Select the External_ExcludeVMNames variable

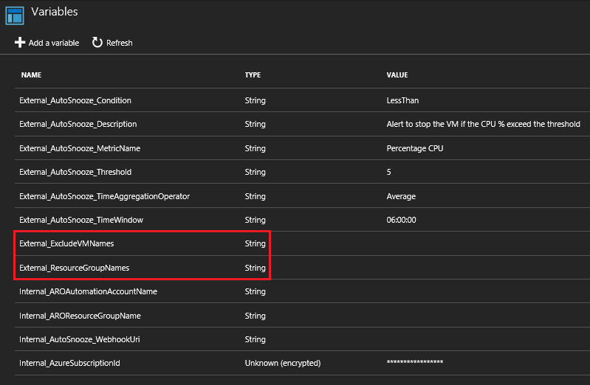[x=66, y=243]
